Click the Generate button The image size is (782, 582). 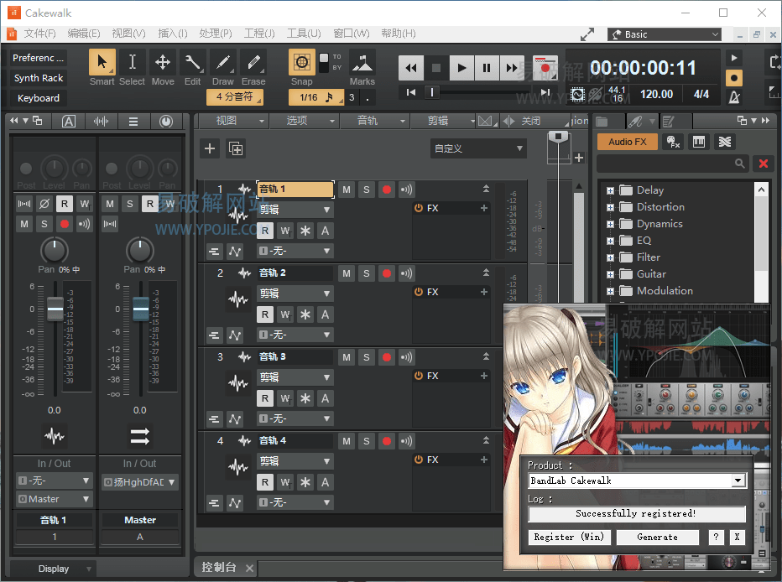click(657, 537)
